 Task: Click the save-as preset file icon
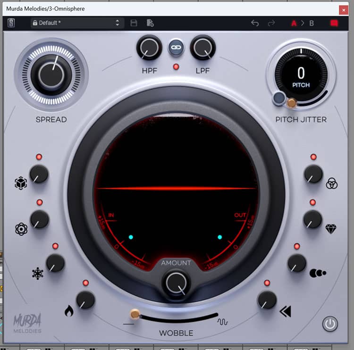click(150, 23)
